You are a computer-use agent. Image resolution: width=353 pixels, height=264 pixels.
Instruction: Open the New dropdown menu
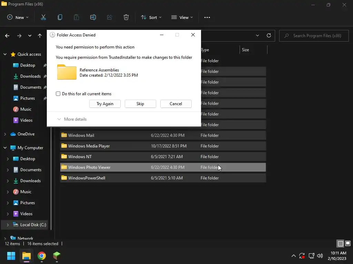pos(18,17)
